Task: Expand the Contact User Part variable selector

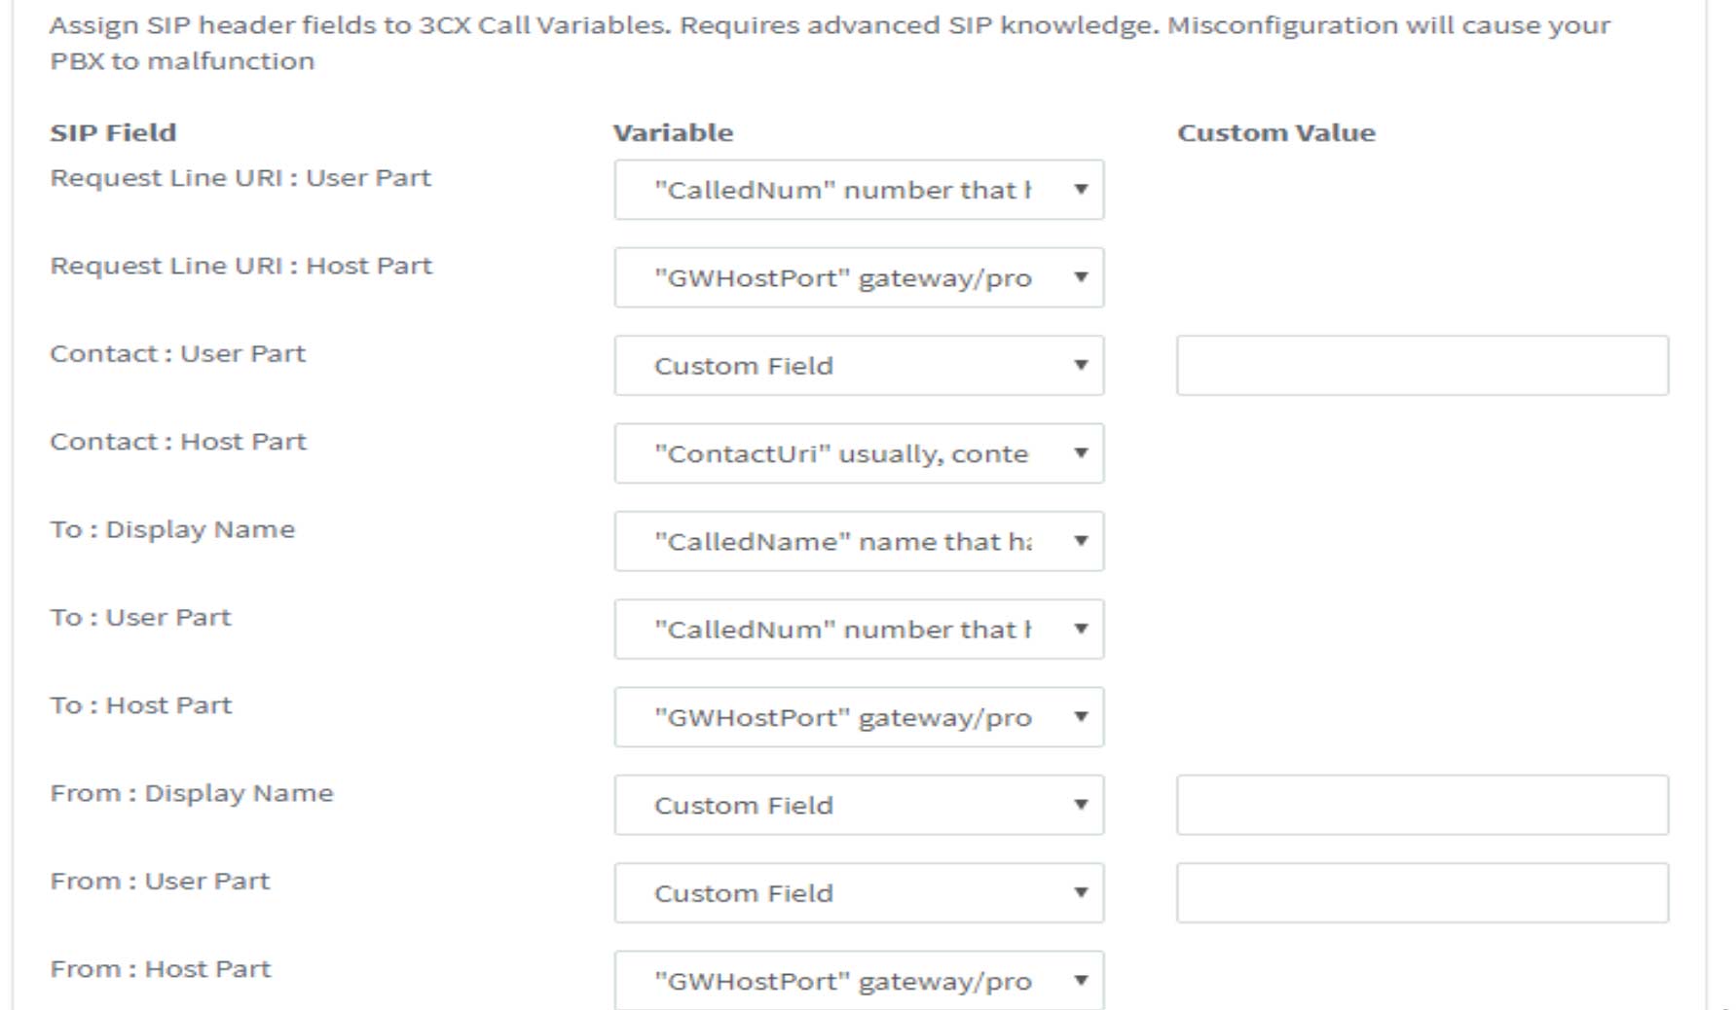Action: (858, 366)
